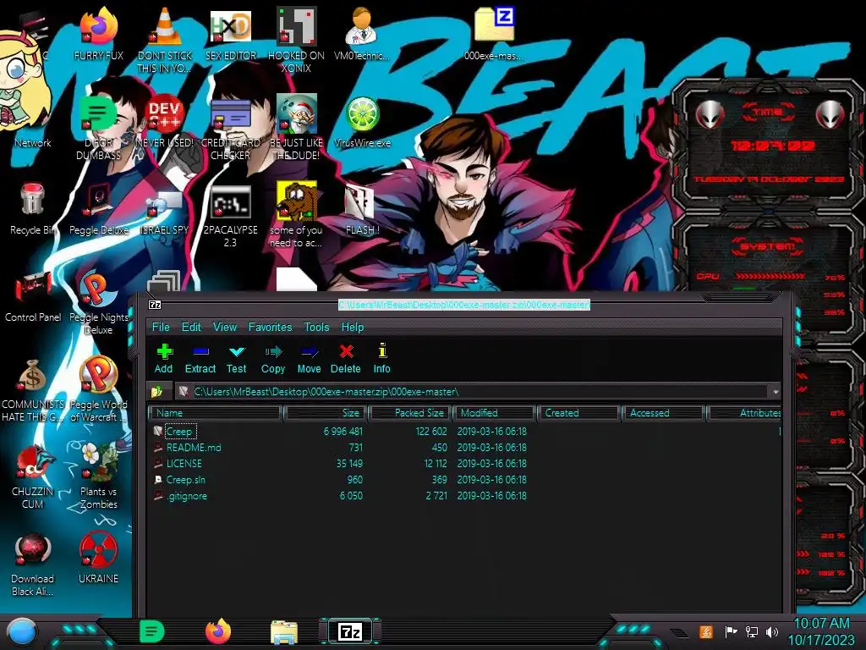
Task: Sort by the Name column header
Action: coord(216,413)
